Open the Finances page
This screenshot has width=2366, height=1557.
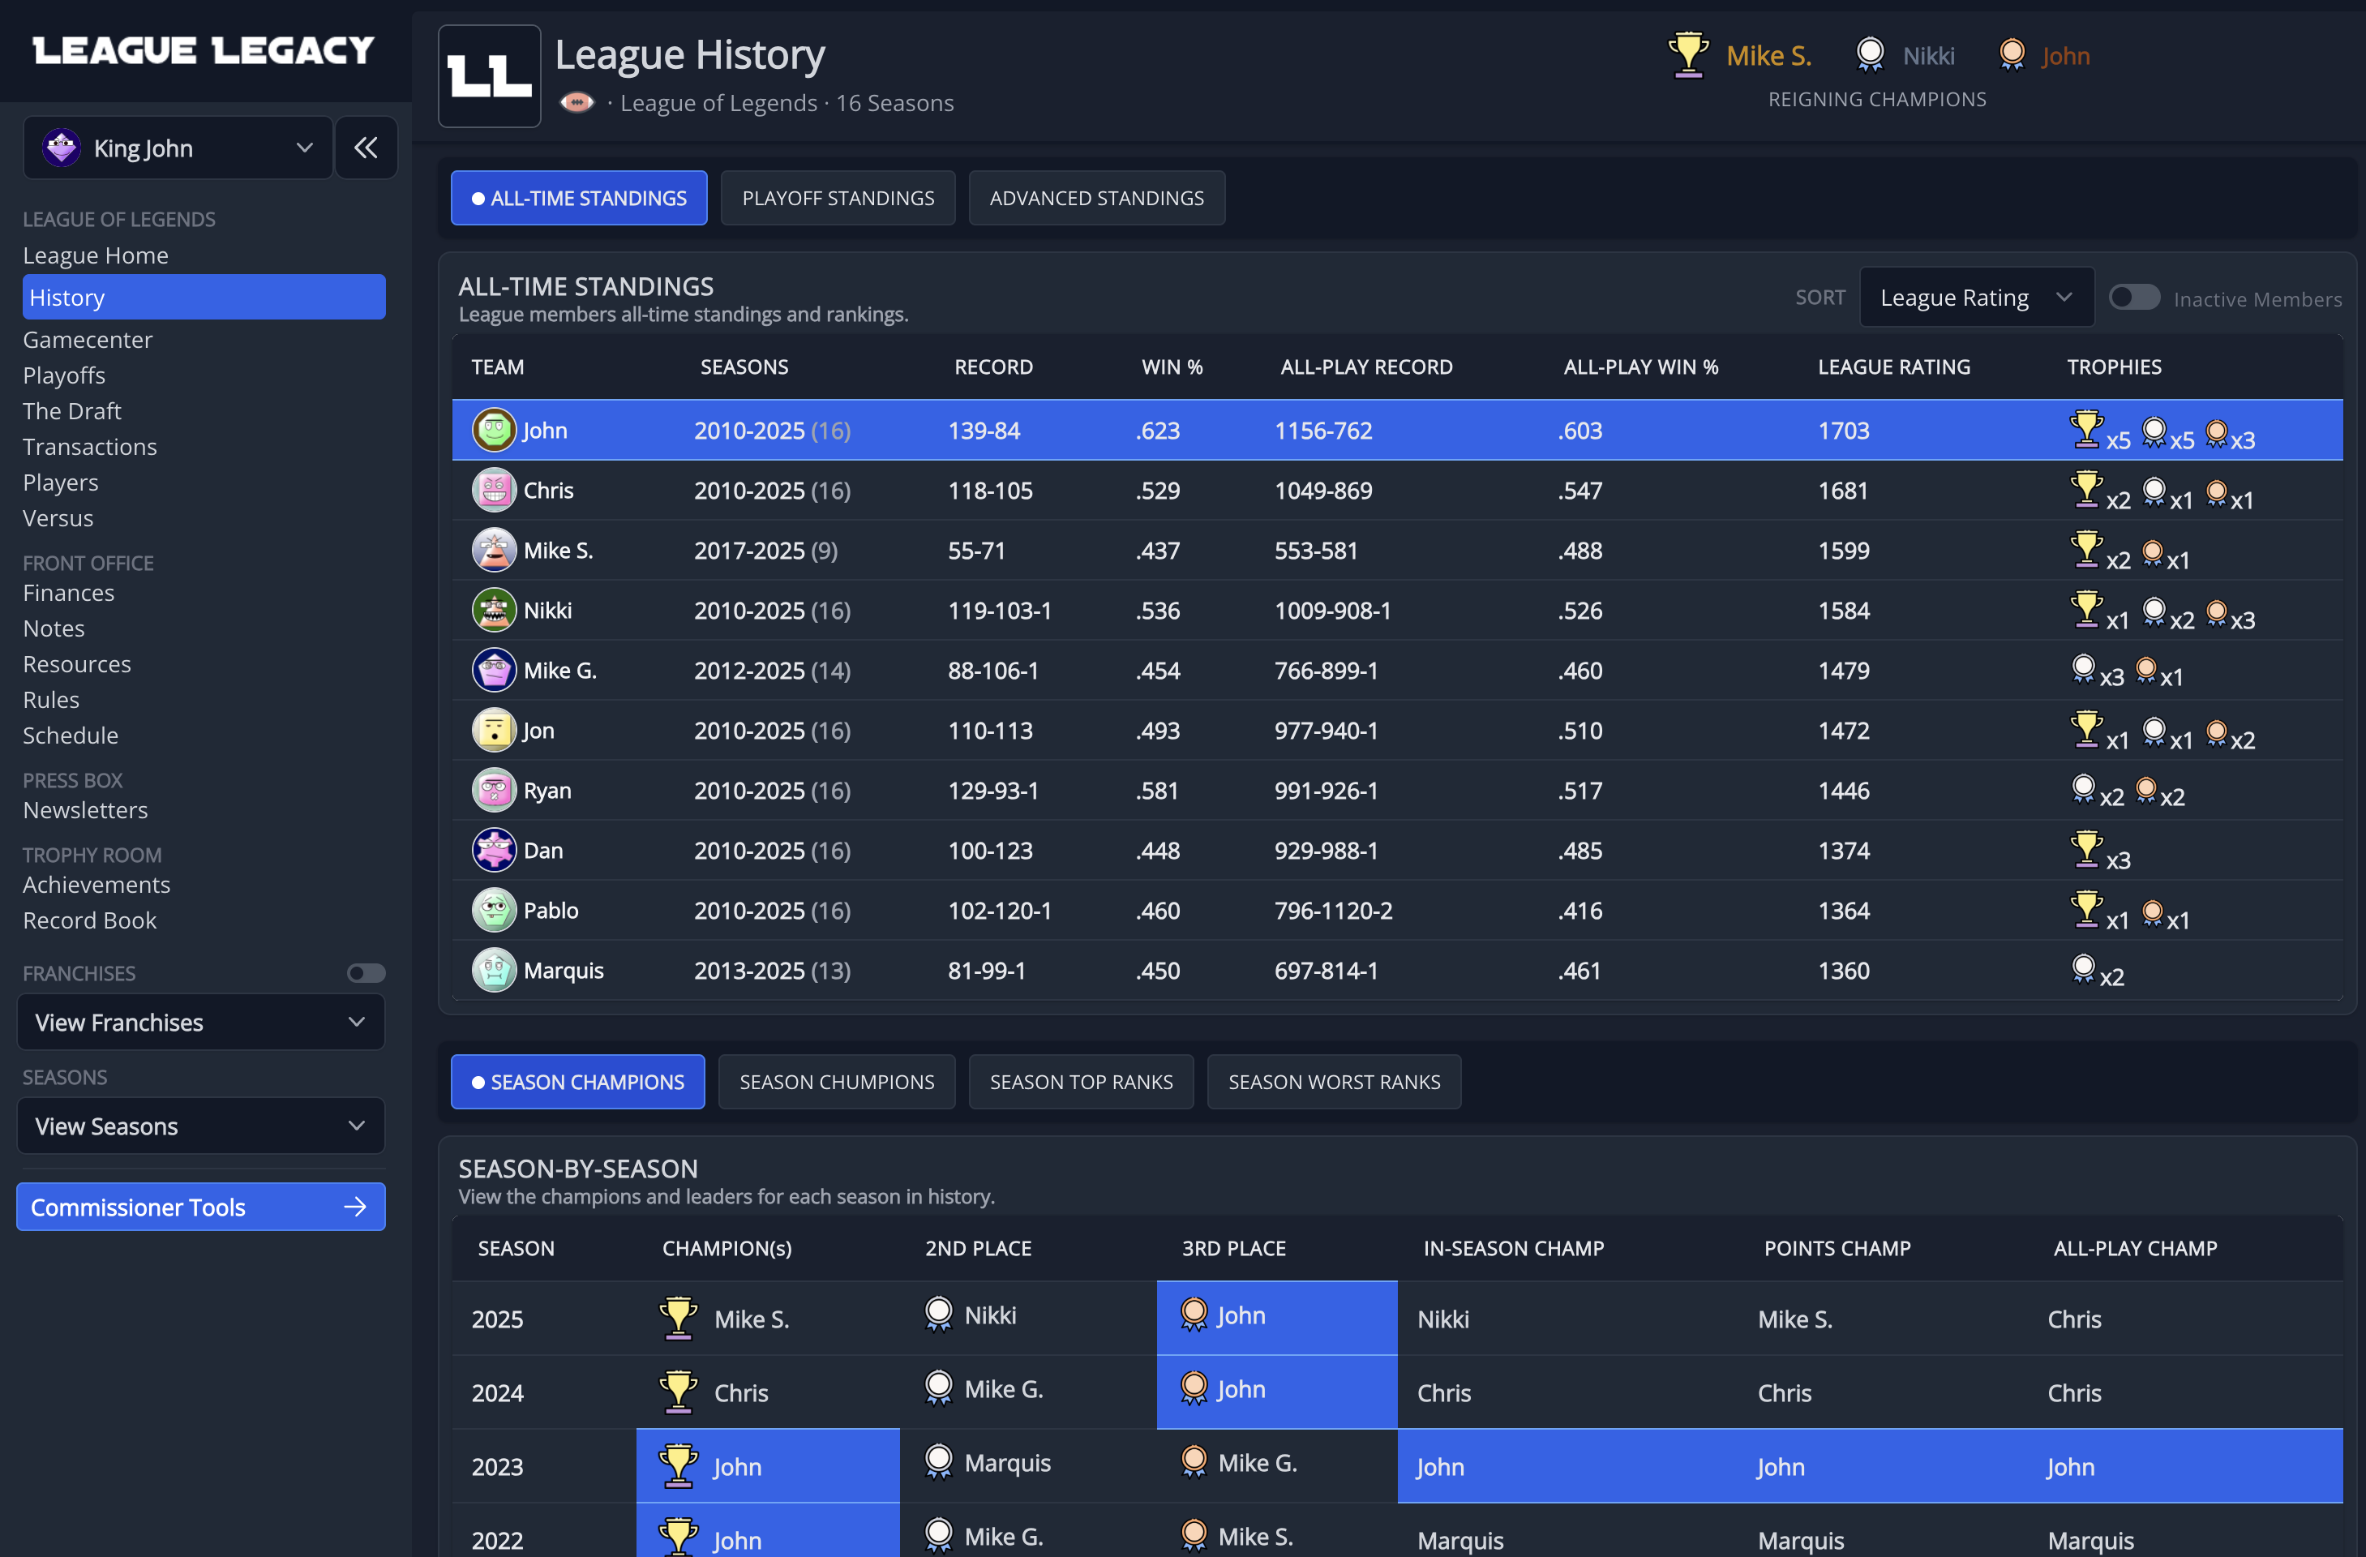coord(69,594)
